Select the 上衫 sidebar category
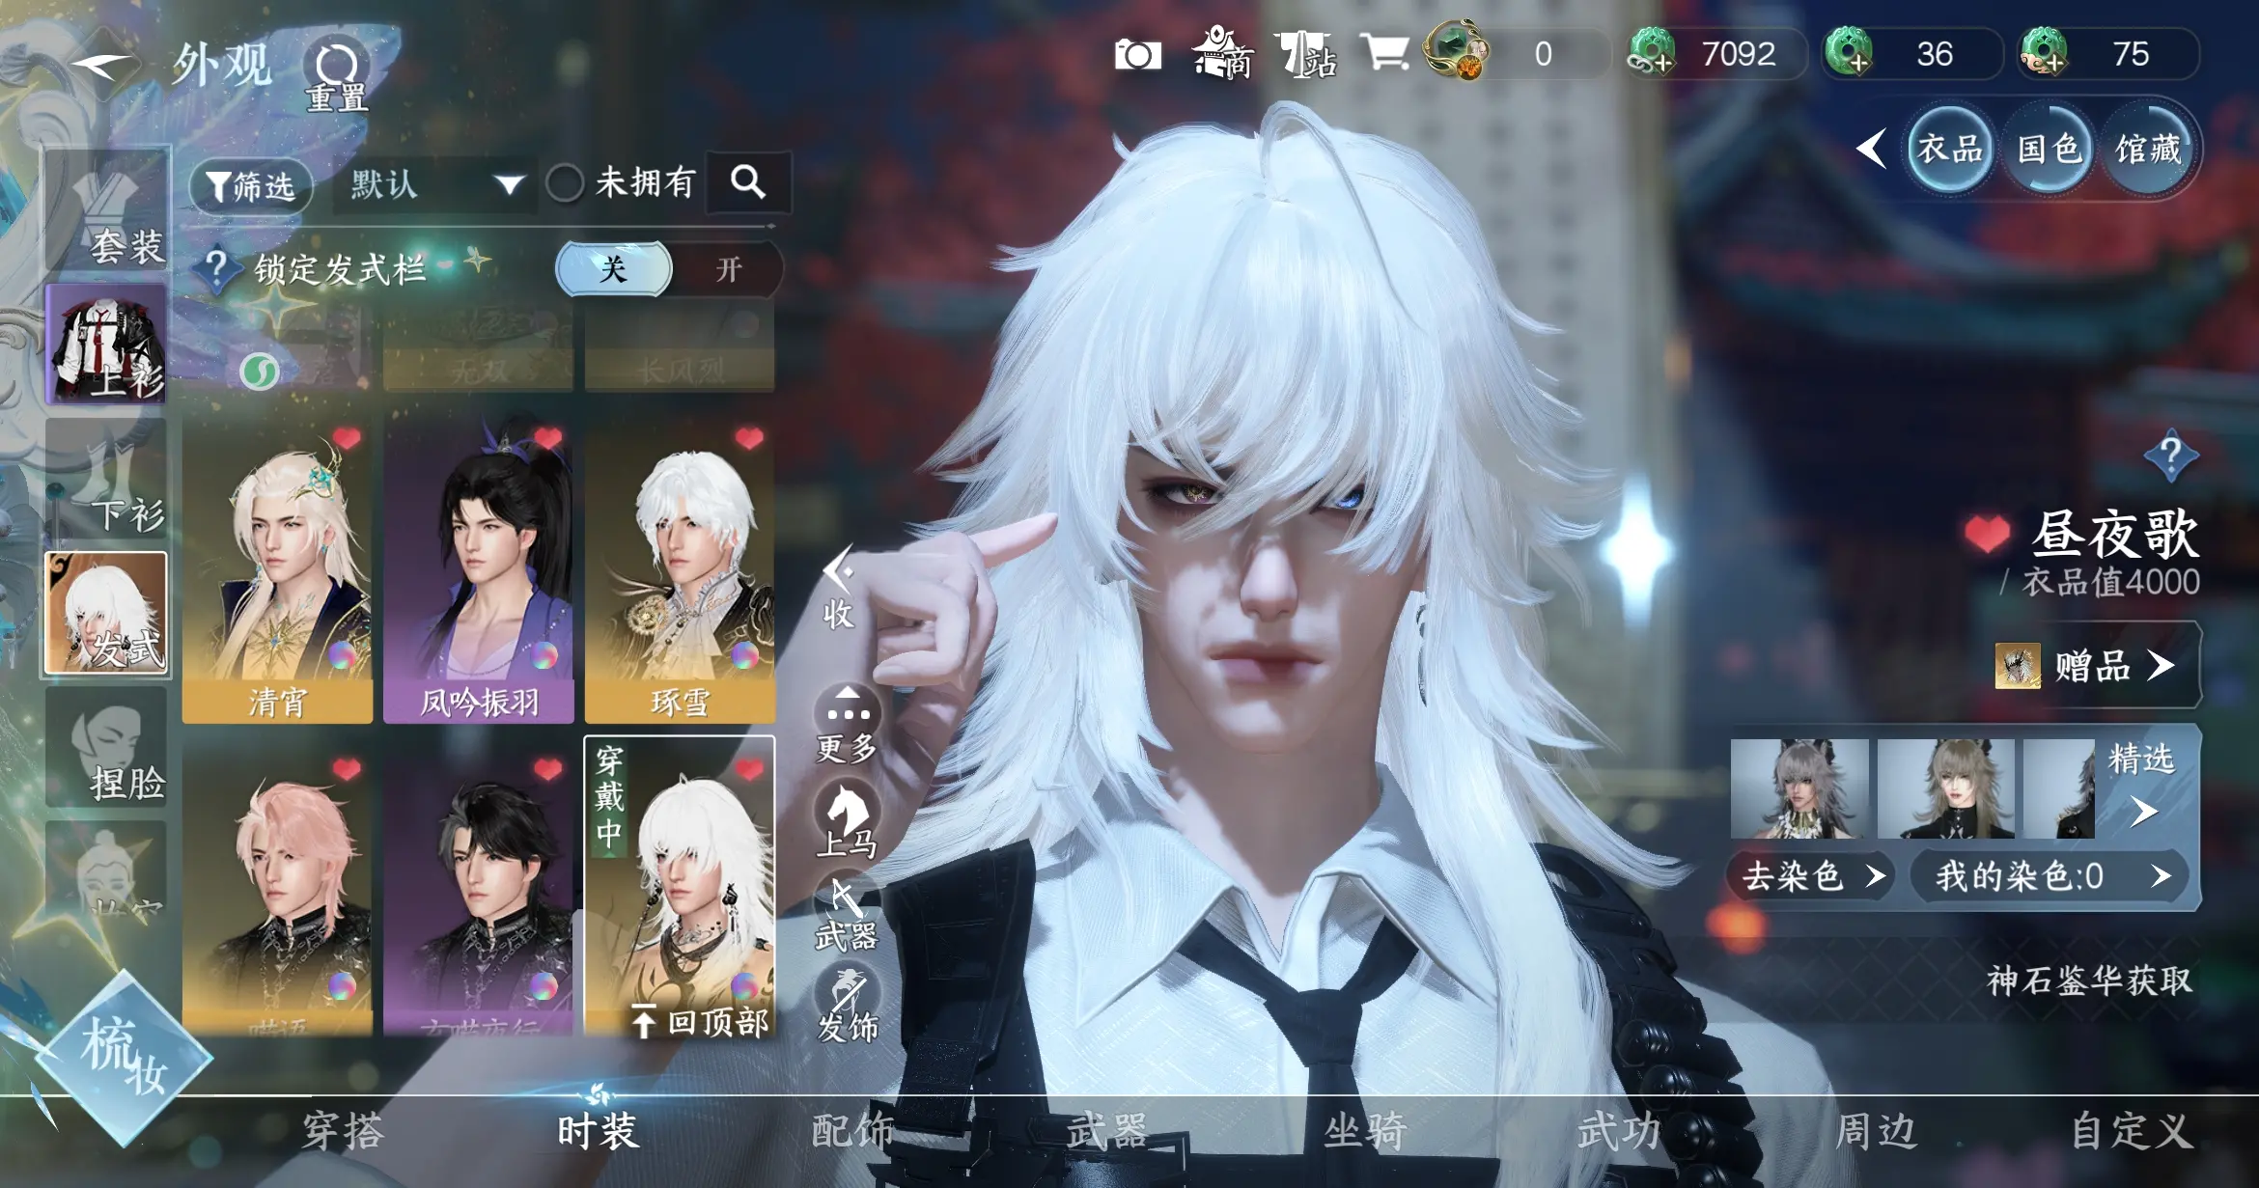2259x1188 pixels. (106, 345)
